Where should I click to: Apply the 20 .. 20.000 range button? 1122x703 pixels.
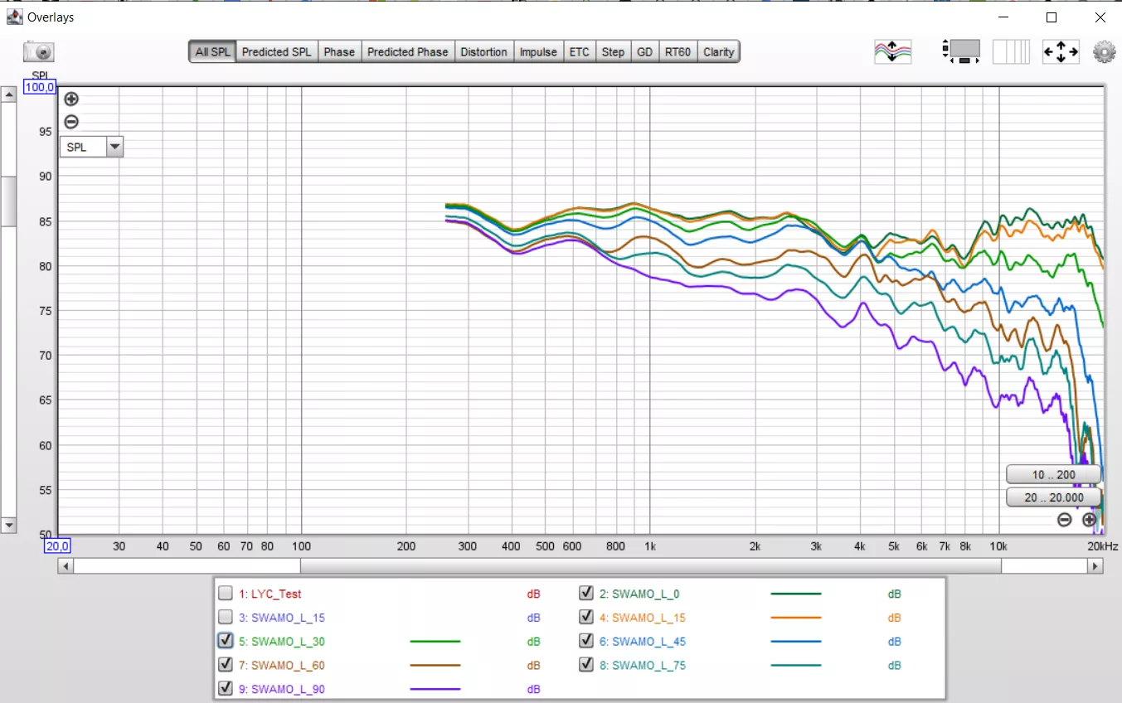pyautogui.click(x=1052, y=497)
